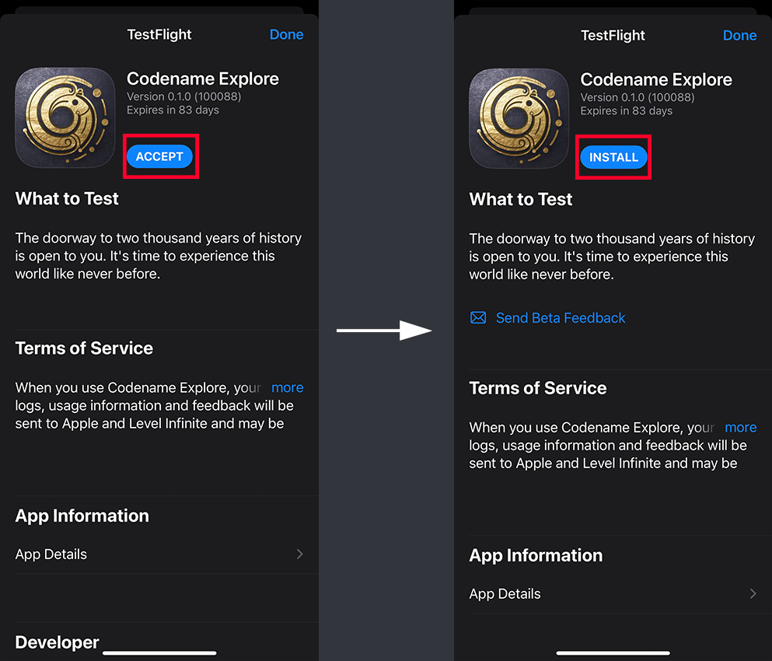This screenshot has height=661, width=772.
Task: Tap the Codename Explore app icon, right screen
Action: [x=519, y=119]
